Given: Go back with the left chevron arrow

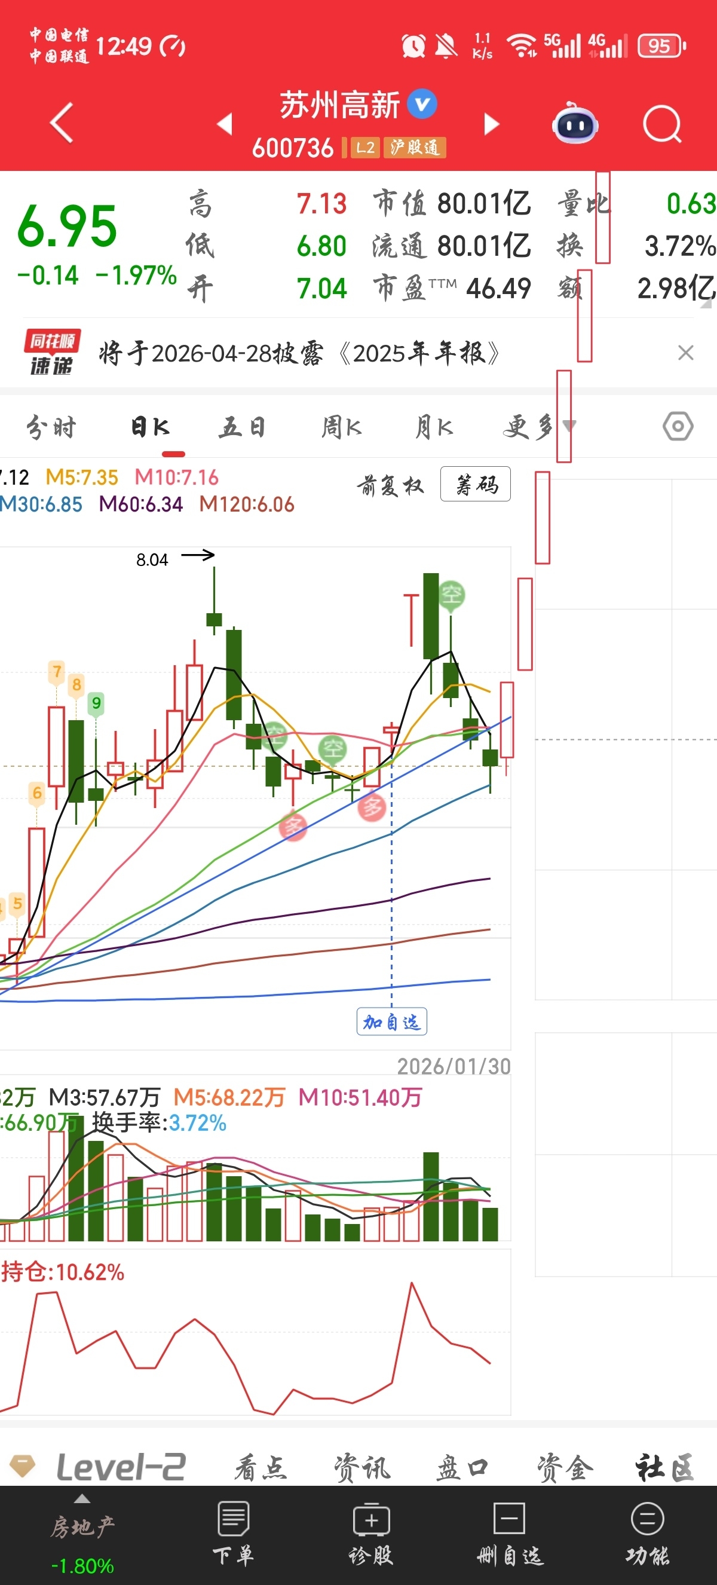Looking at the screenshot, I should (62, 123).
